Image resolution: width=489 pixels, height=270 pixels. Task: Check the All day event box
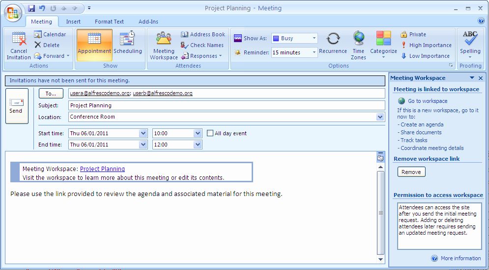[x=210, y=133]
